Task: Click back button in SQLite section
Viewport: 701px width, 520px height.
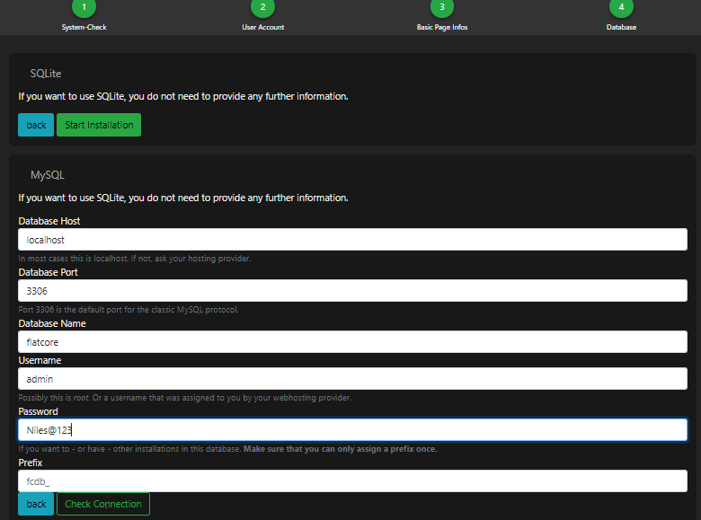Action: coord(36,125)
